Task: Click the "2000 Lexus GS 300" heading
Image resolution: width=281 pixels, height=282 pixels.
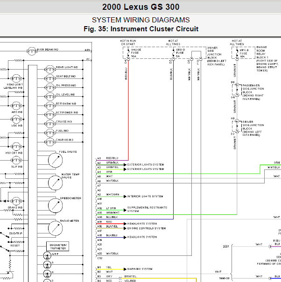Action: click(x=140, y=7)
